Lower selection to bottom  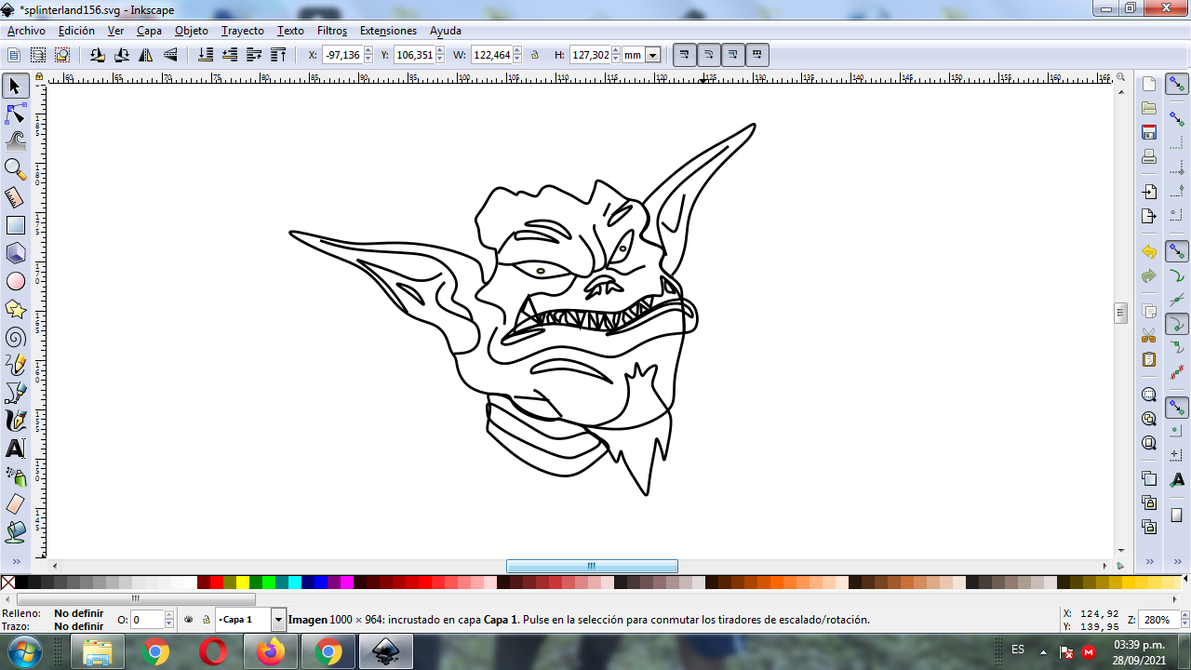(206, 55)
